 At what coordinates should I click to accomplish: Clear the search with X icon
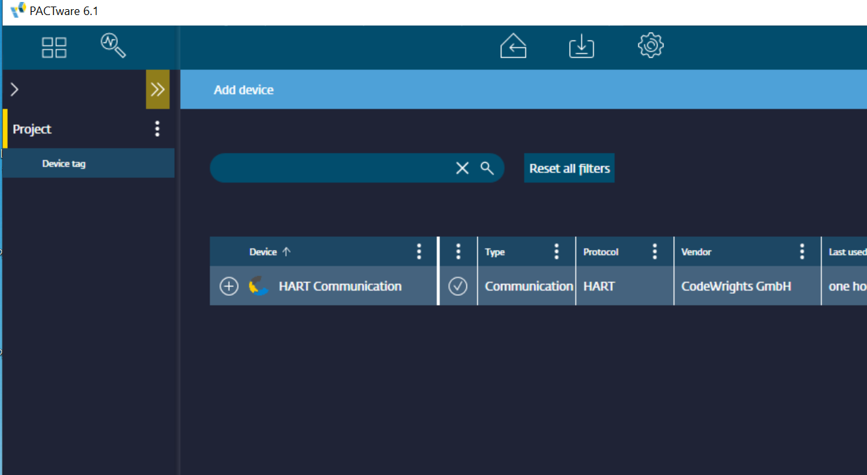(462, 168)
